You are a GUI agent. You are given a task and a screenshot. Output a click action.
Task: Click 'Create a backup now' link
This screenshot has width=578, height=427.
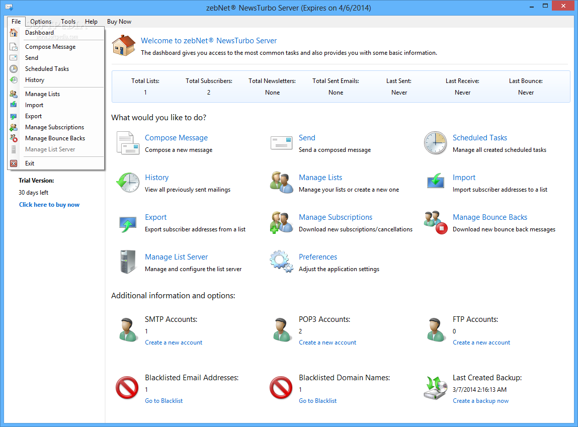[481, 401]
